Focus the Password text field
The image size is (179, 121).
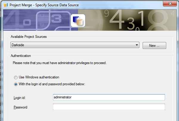(109, 107)
